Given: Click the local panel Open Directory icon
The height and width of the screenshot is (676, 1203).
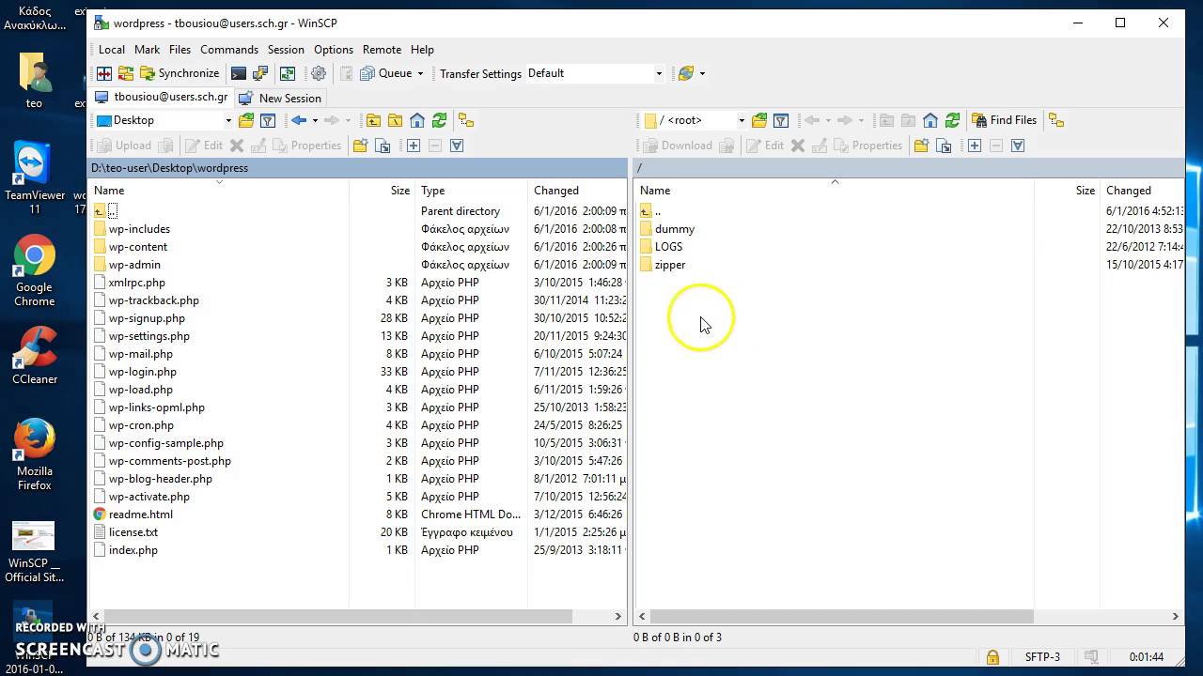Looking at the screenshot, I should [246, 120].
